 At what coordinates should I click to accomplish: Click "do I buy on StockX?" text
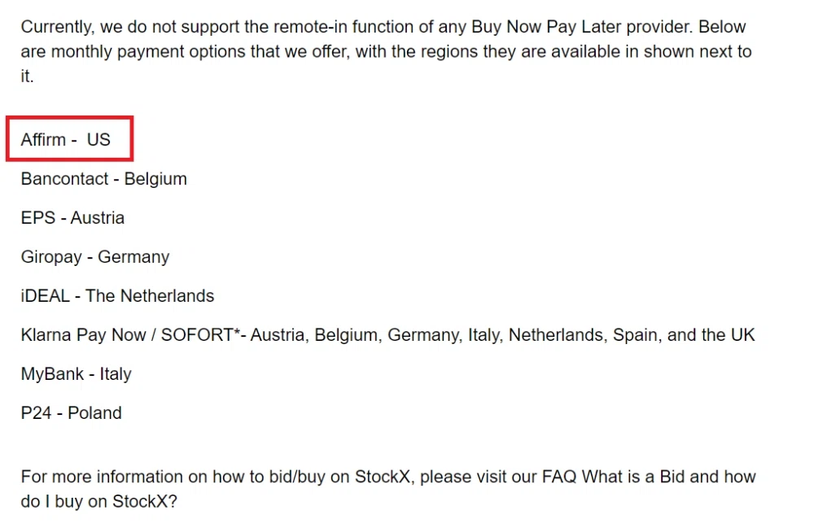[98, 502]
